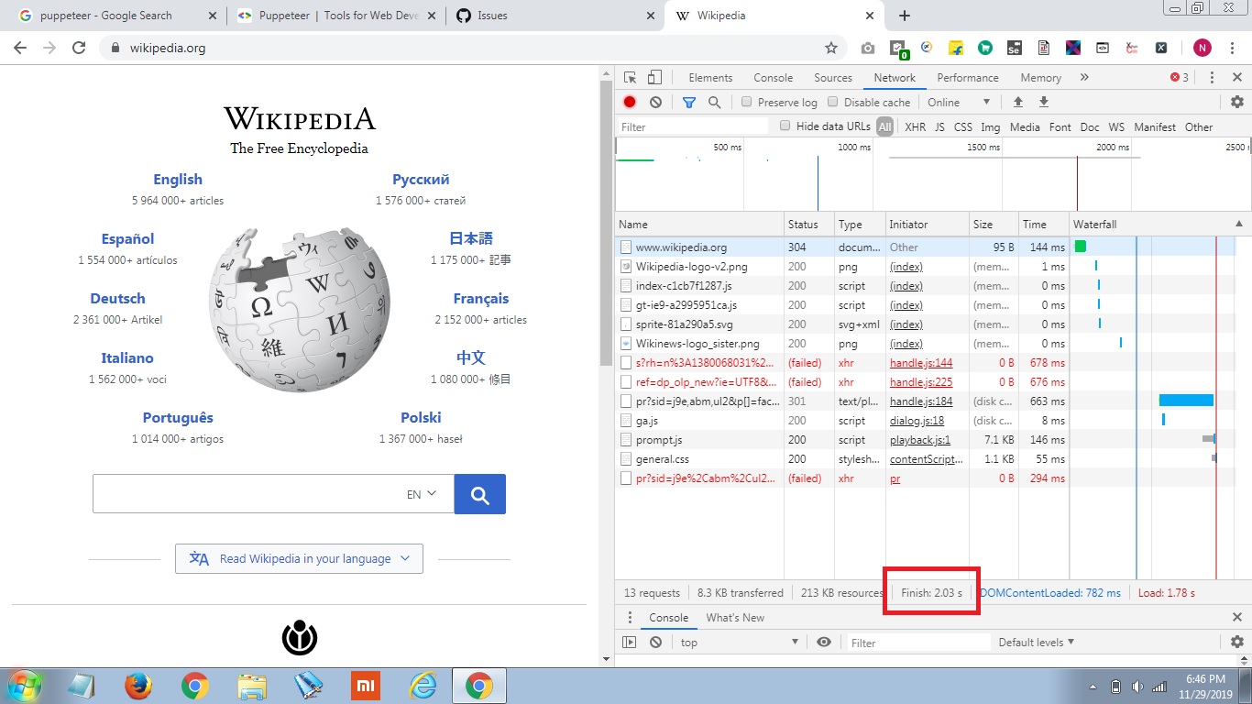
Task: Click the export HAR file icon
Action: point(1044,102)
